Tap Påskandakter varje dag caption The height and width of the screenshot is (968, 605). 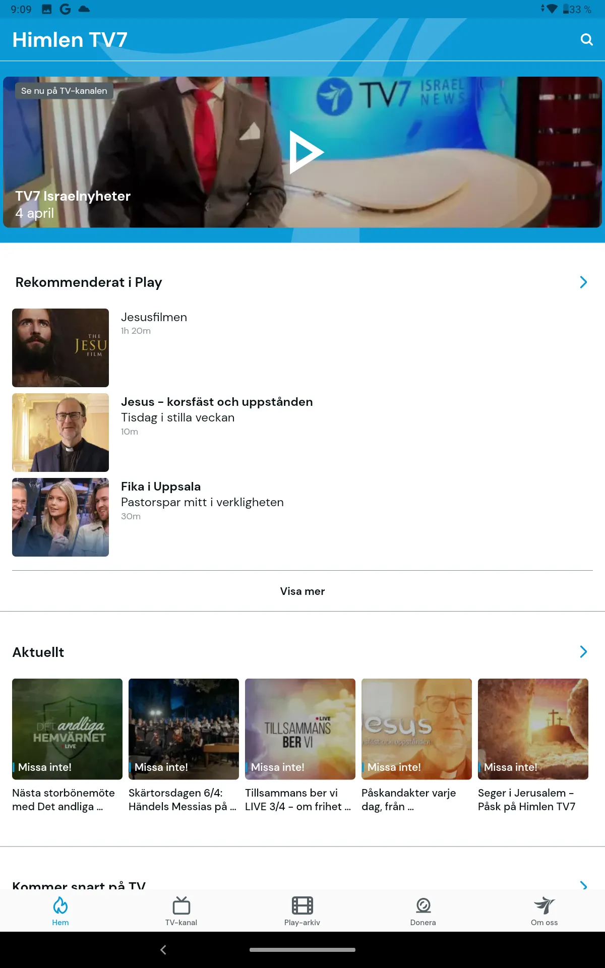pyautogui.click(x=409, y=800)
